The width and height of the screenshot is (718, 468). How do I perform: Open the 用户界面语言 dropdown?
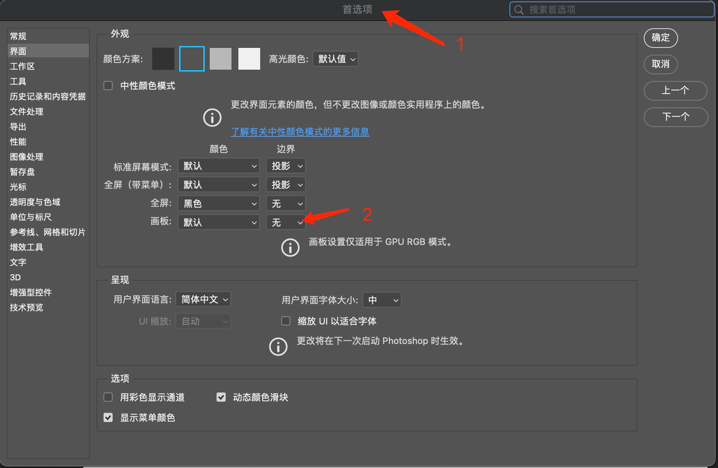pyautogui.click(x=203, y=300)
